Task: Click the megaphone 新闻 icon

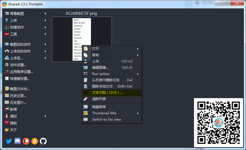Action: [7, 109]
